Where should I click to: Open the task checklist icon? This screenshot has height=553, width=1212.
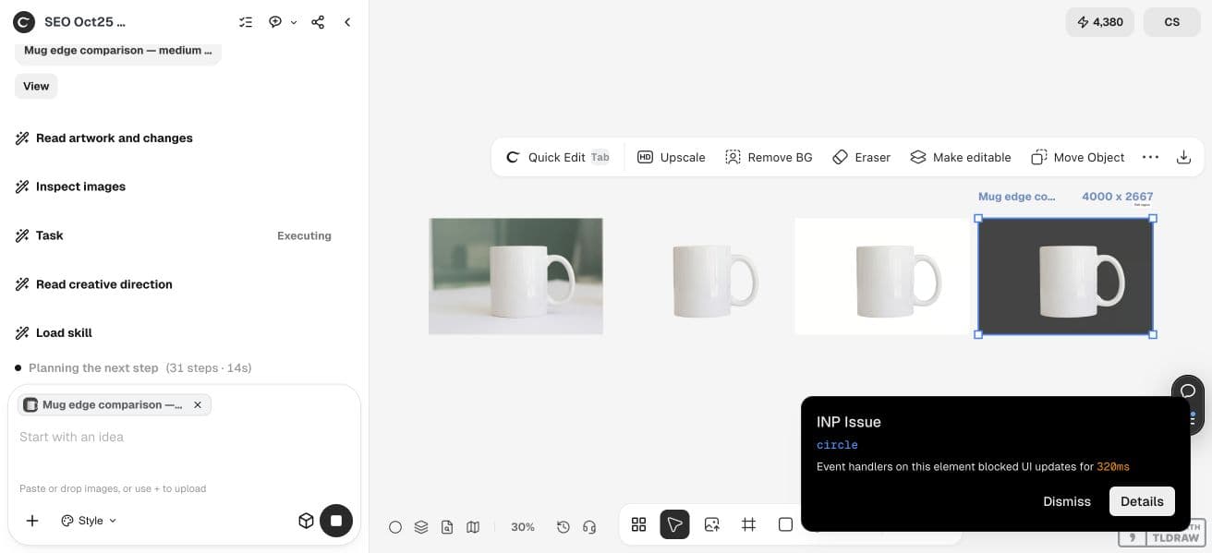[245, 22]
